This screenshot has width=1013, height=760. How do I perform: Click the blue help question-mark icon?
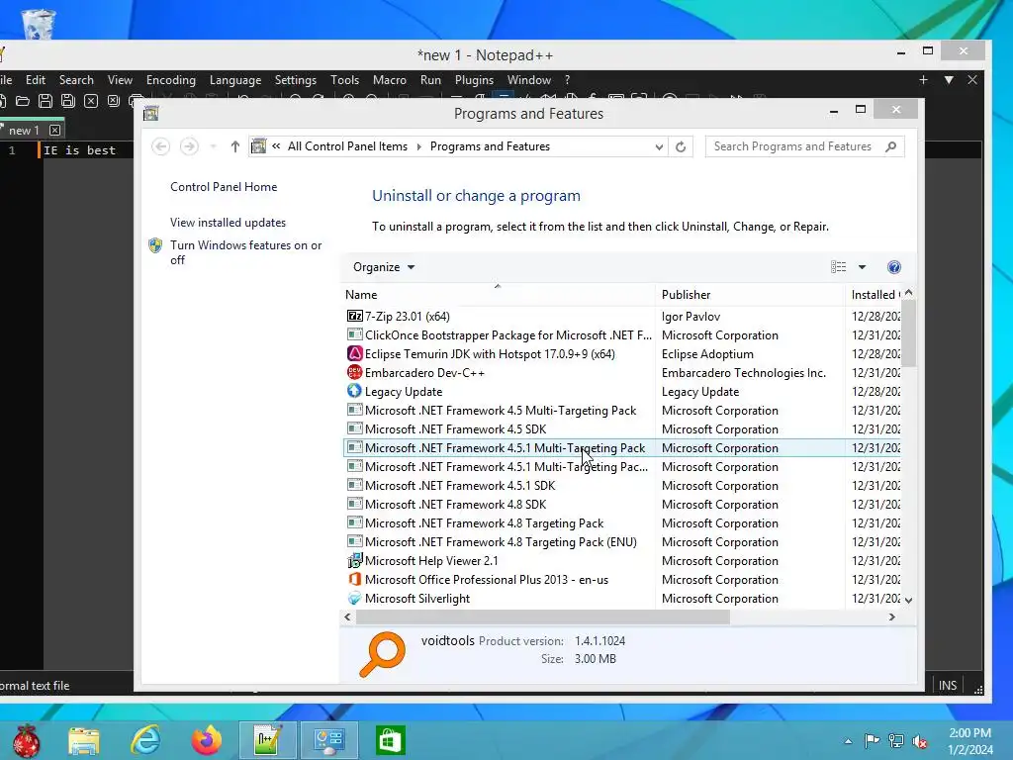(894, 267)
